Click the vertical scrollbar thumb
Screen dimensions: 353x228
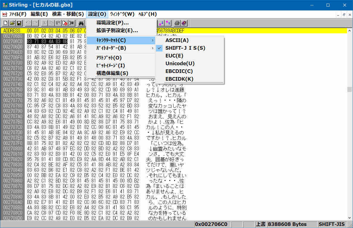[349, 90]
